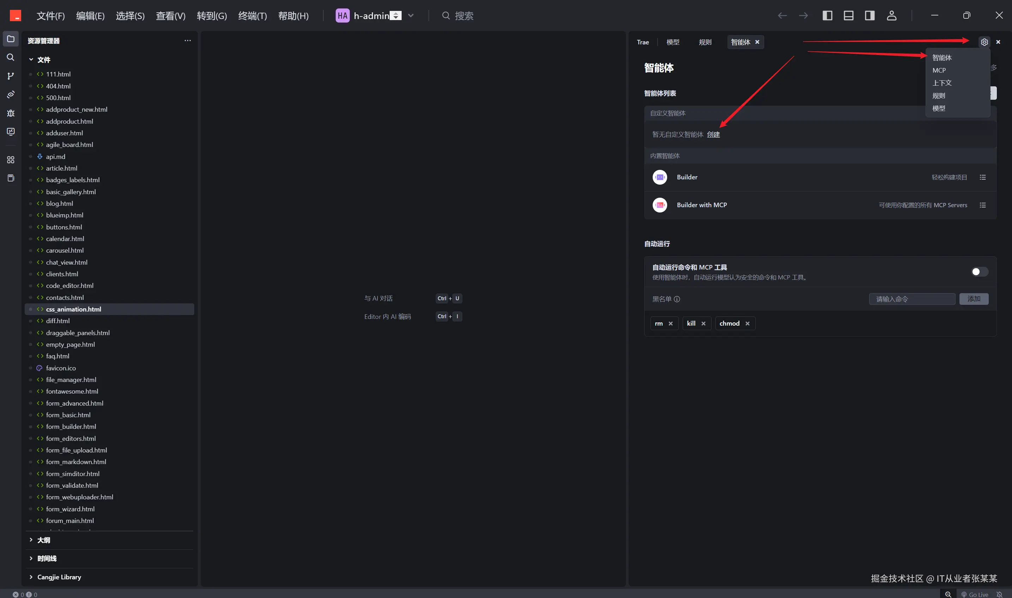
Task: Click the 添加 button for blacklist
Action: click(x=974, y=299)
